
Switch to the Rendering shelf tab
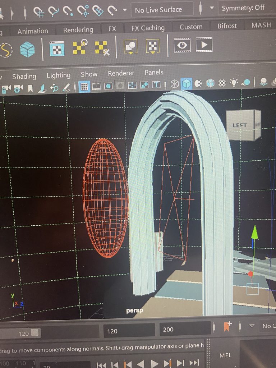pyautogui.click(x=78, y=30)
